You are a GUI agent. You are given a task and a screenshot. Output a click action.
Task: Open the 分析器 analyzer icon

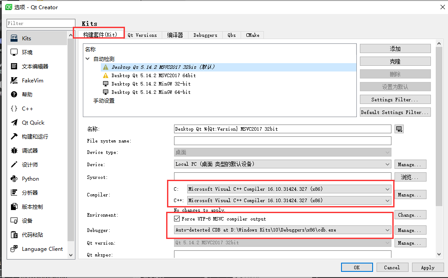(14, 192)
